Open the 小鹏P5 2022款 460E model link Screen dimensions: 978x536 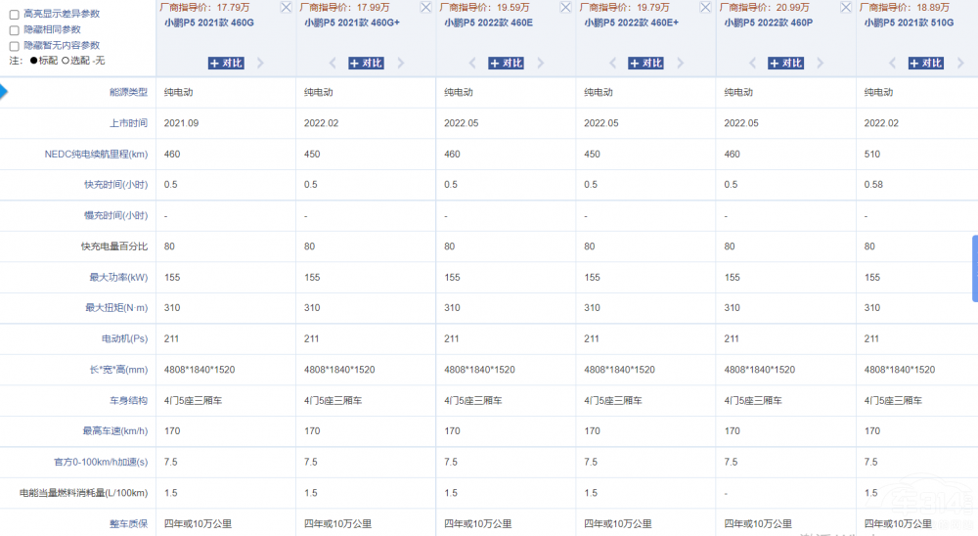pos(488,22)
